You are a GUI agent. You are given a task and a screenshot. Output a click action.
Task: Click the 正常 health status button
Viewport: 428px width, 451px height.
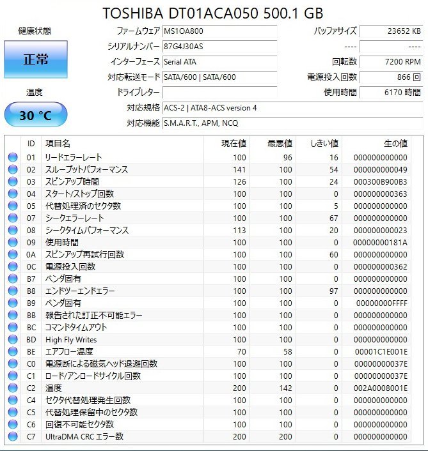(36, 59)
